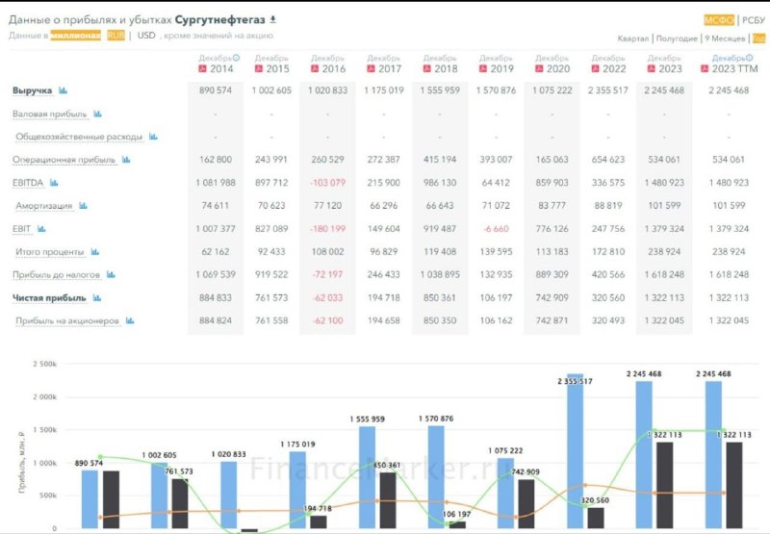Viewport: 770px width, 534px height.
Task: Open the chart icon for EBITDA row
Action: click(54, 183)
